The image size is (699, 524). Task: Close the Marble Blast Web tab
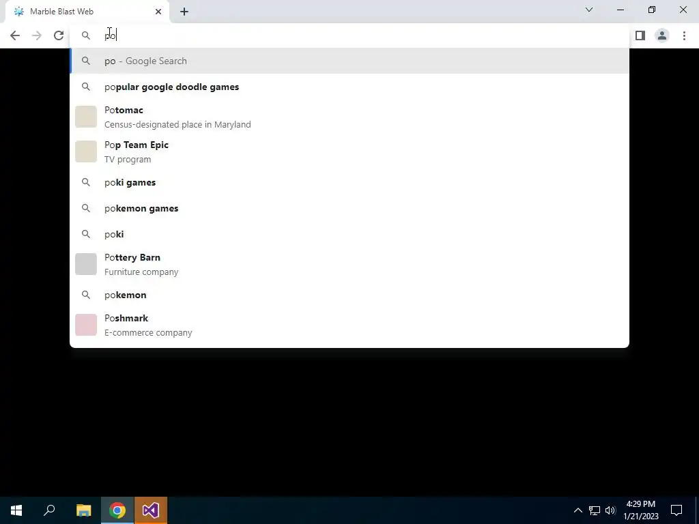pyautogui.click(x=158, y=12)
